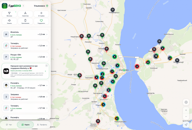192x130 pixels.
Task: Click the Ресурс-Ойл letter avatar
Action: click(x=6, y=57)
